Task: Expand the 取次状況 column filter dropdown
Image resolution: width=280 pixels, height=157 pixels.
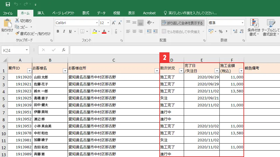Action: [x=181, y=71]
